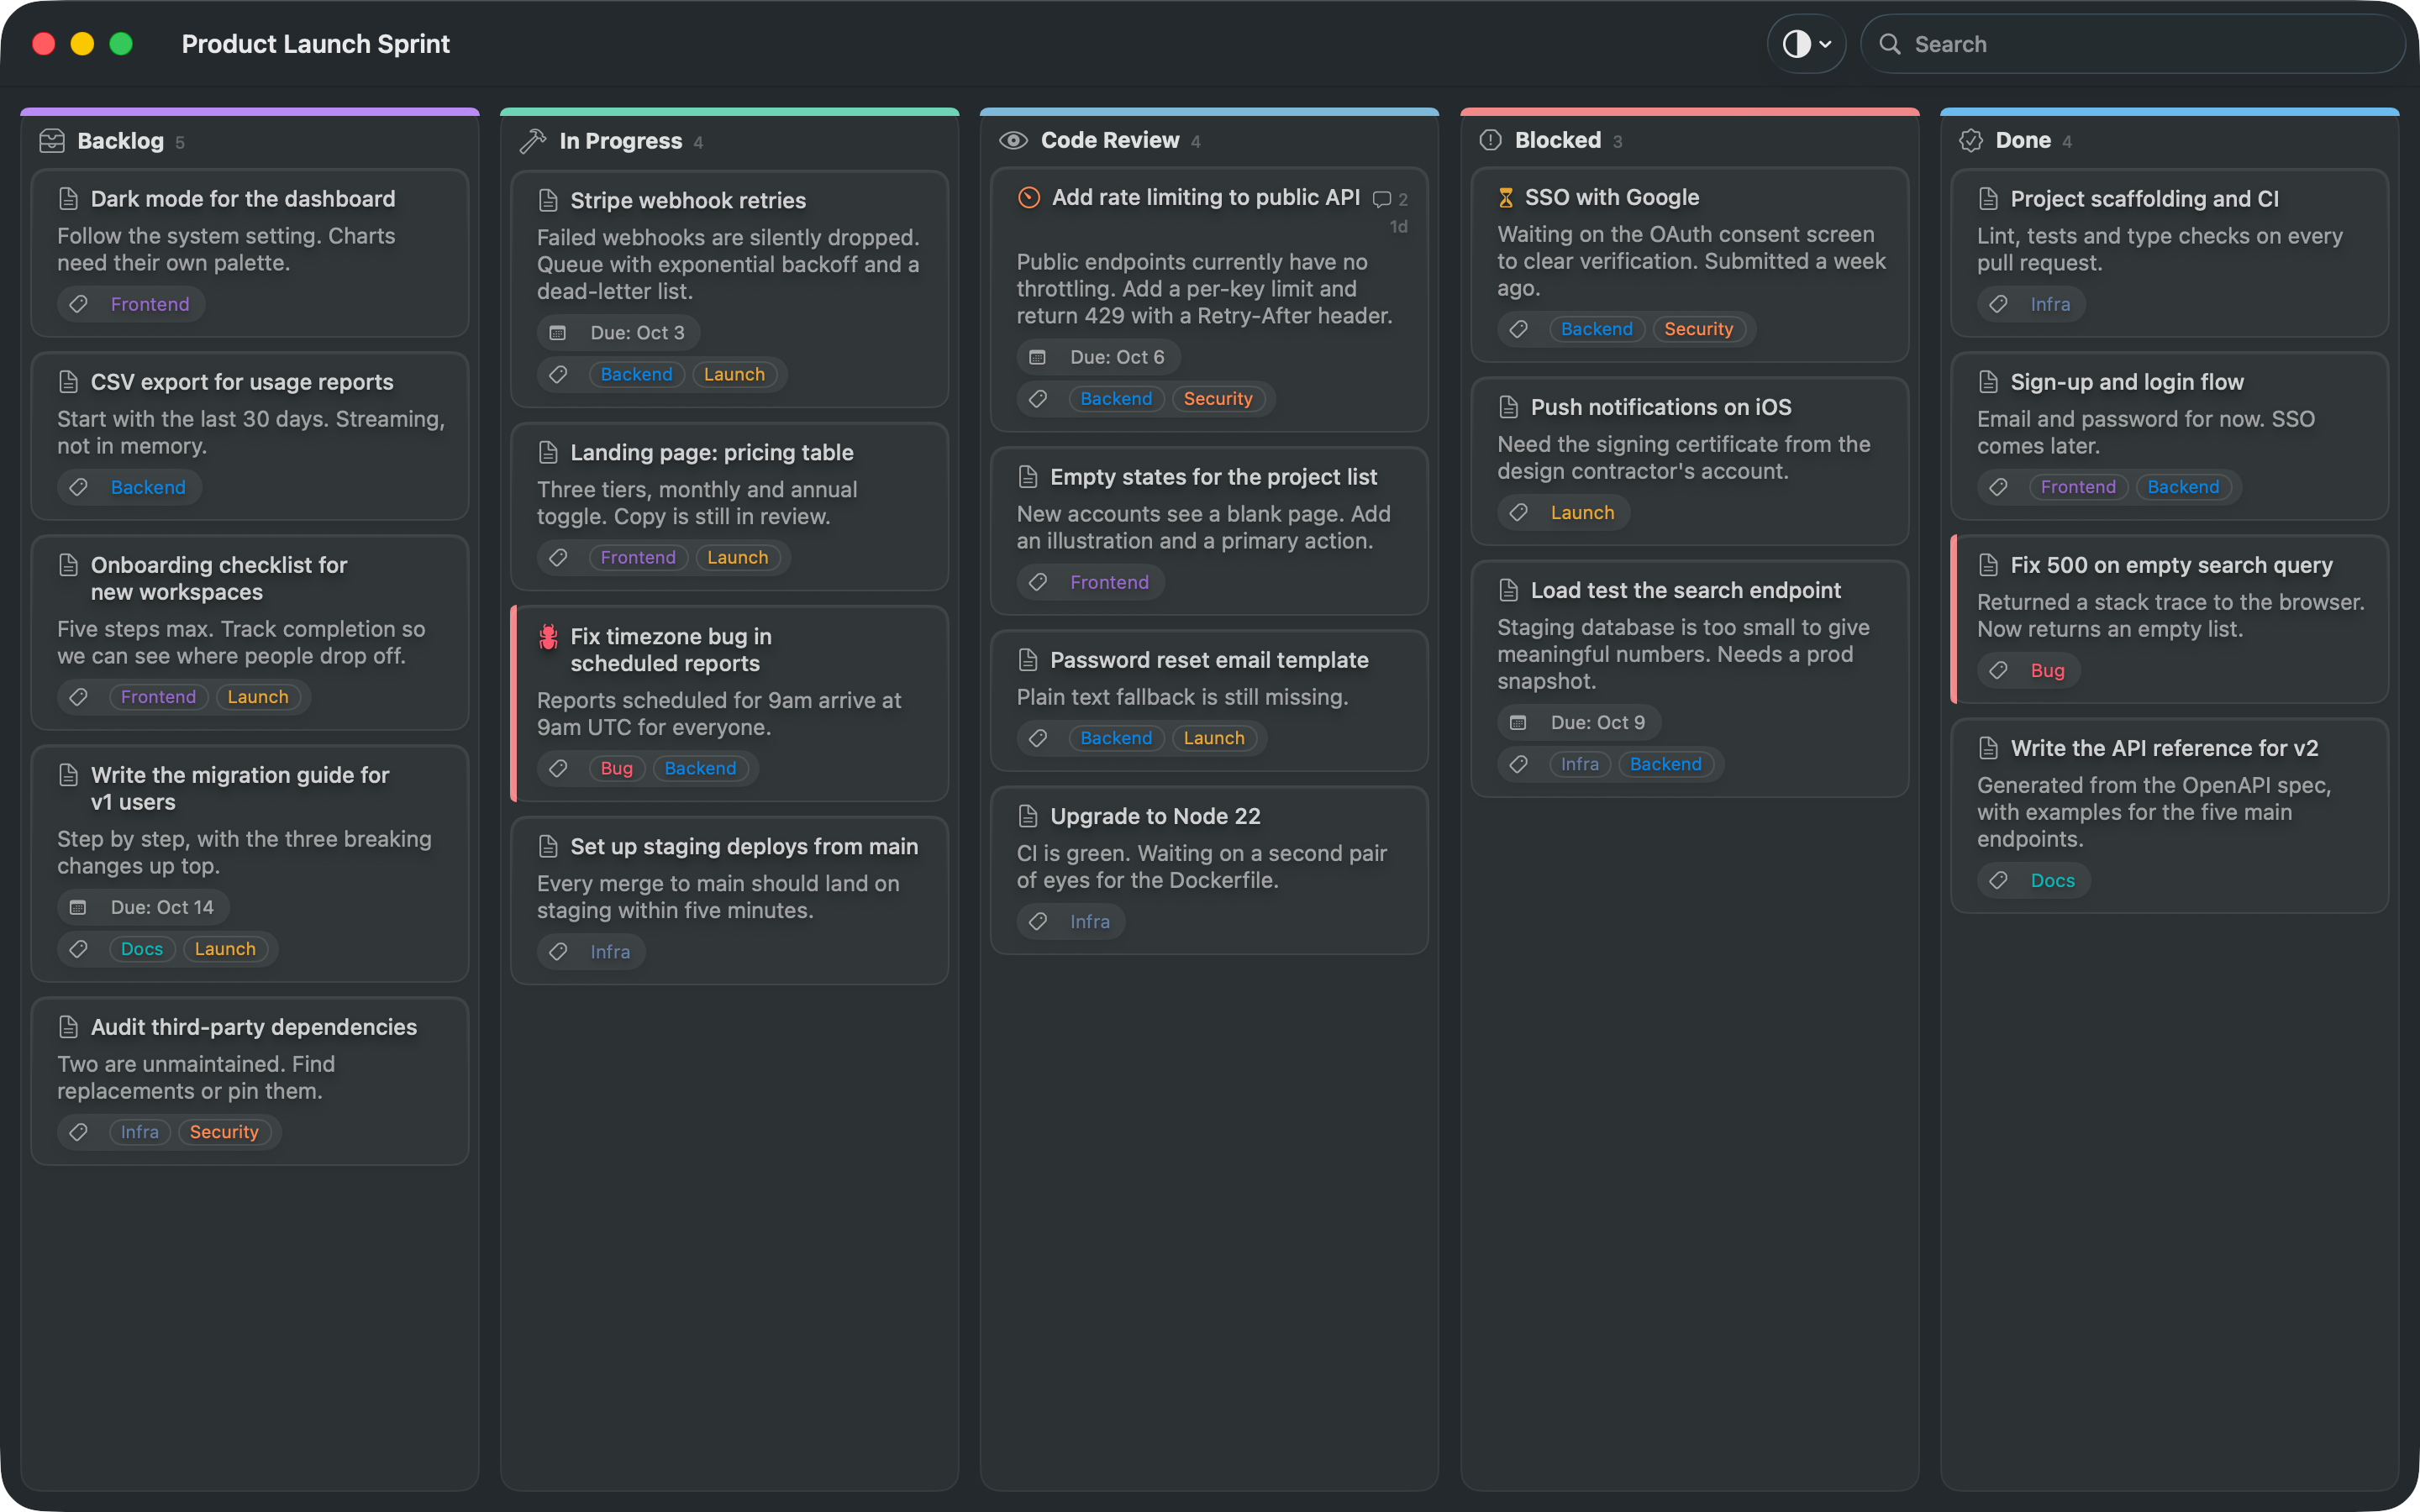Click the Bug tag on Fix timezone bug card
The height and width of the screenshot is (1512, 2420).
pos(617,768)
